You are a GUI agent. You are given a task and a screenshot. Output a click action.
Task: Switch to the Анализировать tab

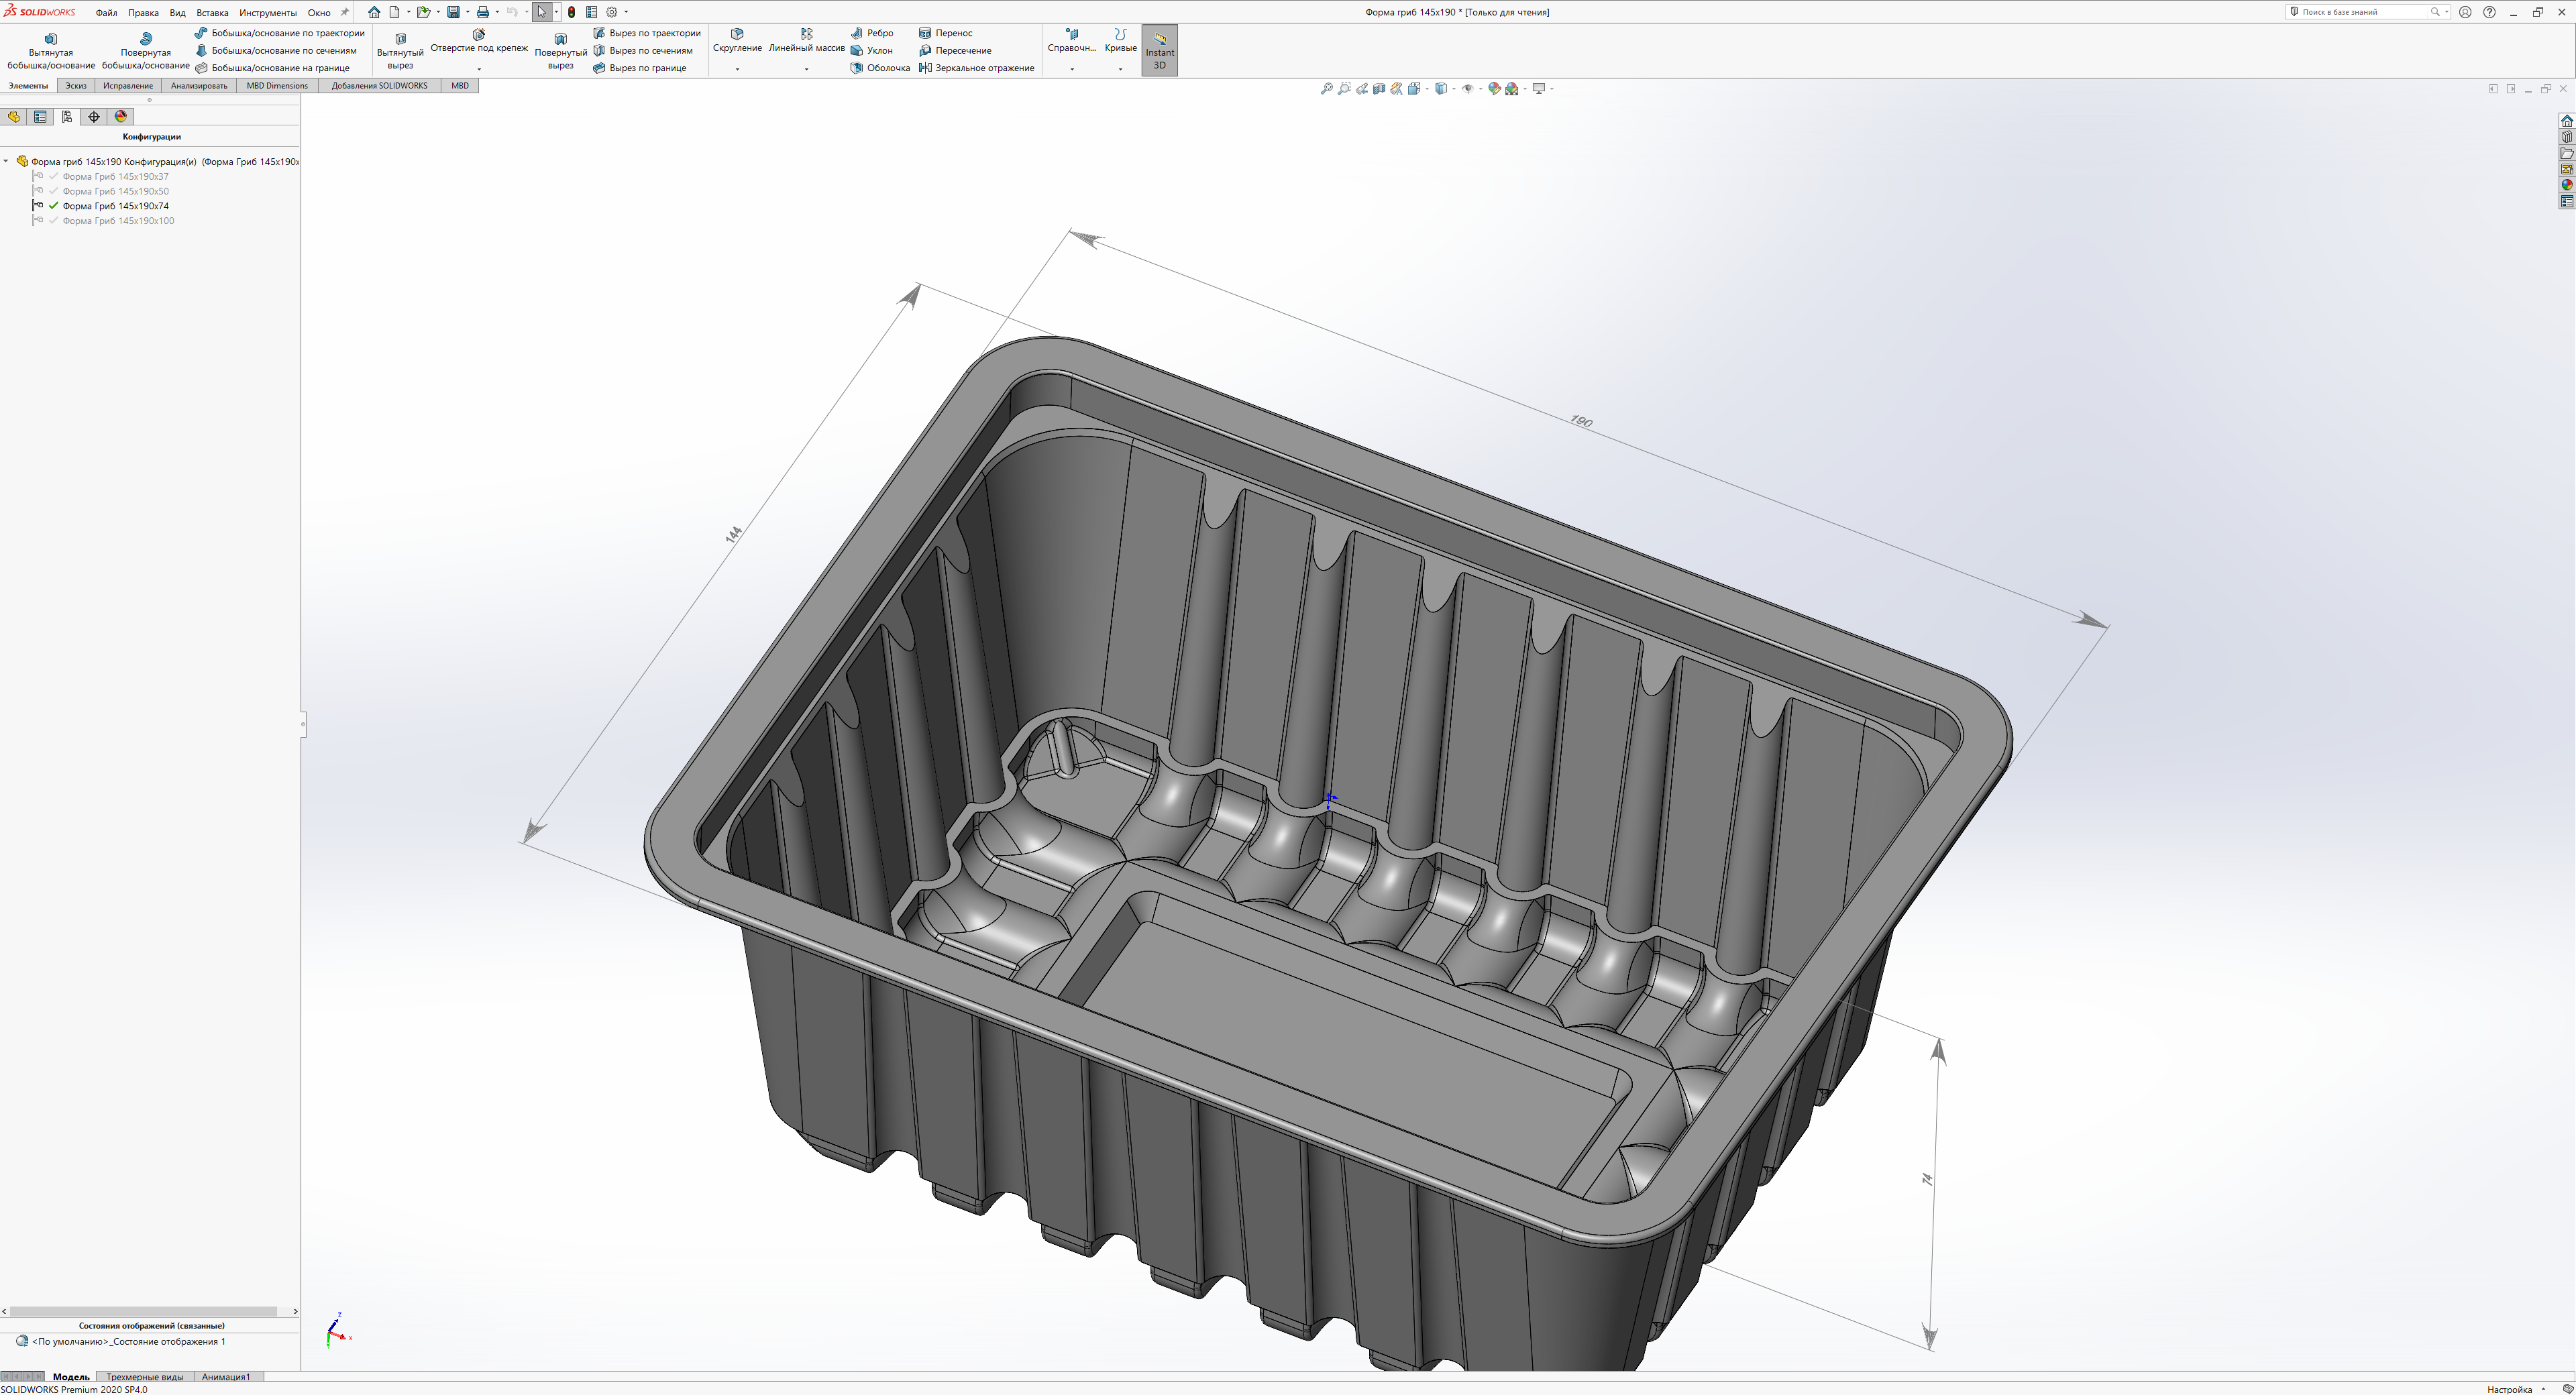click(x=199, y=86)
